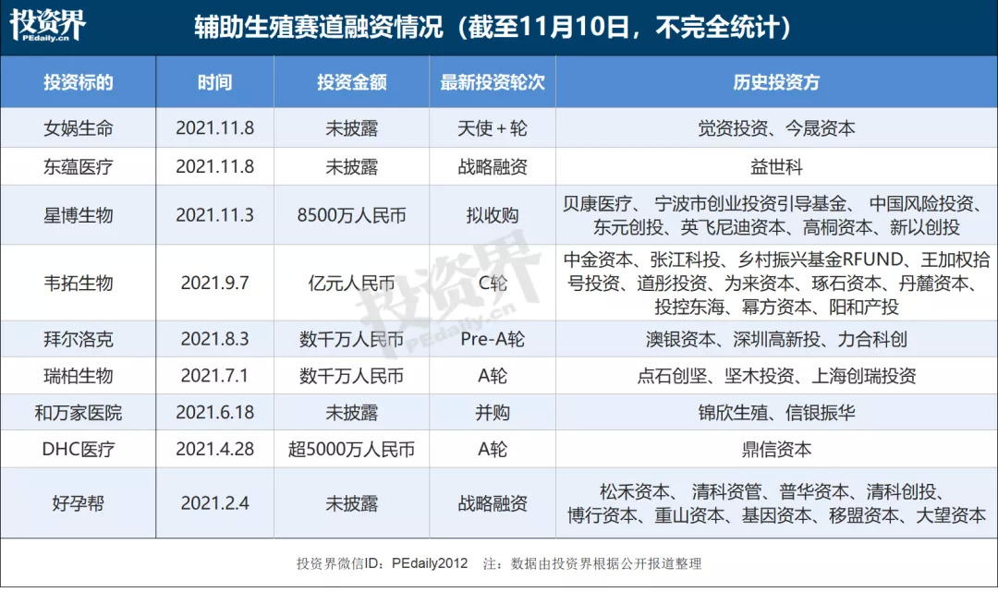Click the investor 鼎信资本
This screenshot has height=592, width=998.
tap(776, 450)
